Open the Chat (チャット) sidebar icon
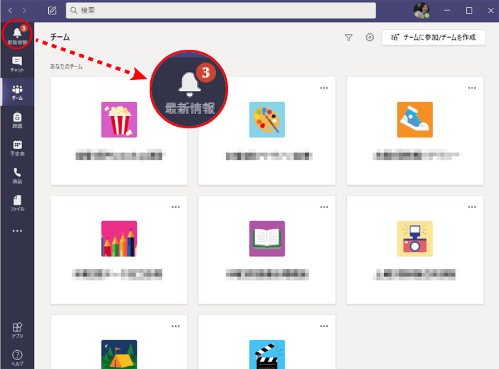The width and height of the screenshot is (499, 369). coord(17,64)
